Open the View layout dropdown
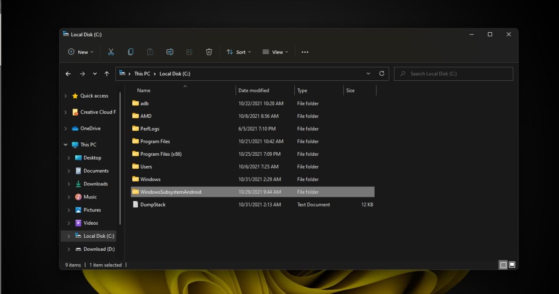This screenshot has width=559, height=294. [x=275, y=52]
